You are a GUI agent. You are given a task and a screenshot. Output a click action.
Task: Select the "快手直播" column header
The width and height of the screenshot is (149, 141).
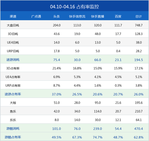(x=98, y=16)
